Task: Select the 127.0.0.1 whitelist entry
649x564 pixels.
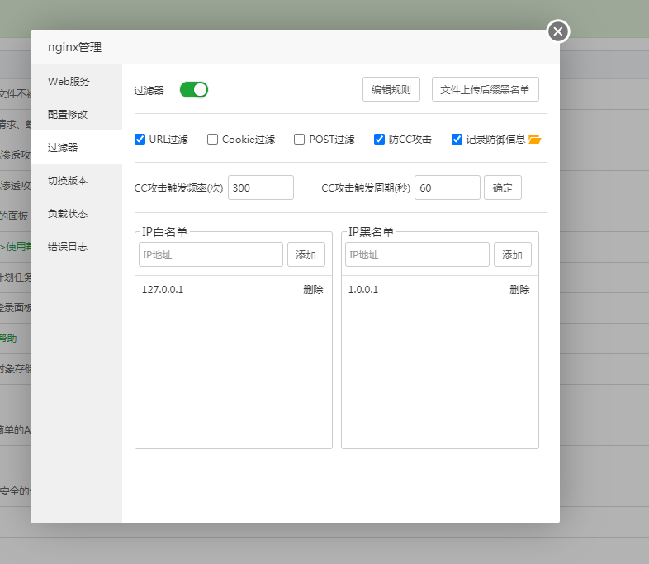Action: coord(162,289)
